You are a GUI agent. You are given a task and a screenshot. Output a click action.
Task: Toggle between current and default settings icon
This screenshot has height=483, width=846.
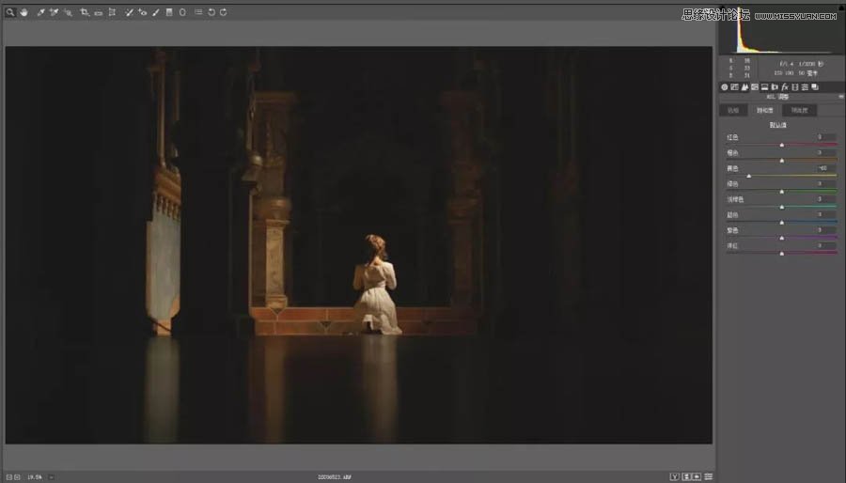709,476
